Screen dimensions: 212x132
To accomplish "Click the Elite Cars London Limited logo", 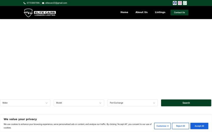I will point(40,13).
